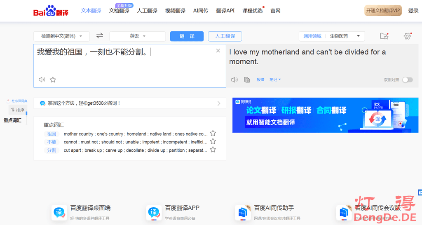Copy the translation result icon
The image size is (422, 225).
pyautogui.click(x=247, y=80)
